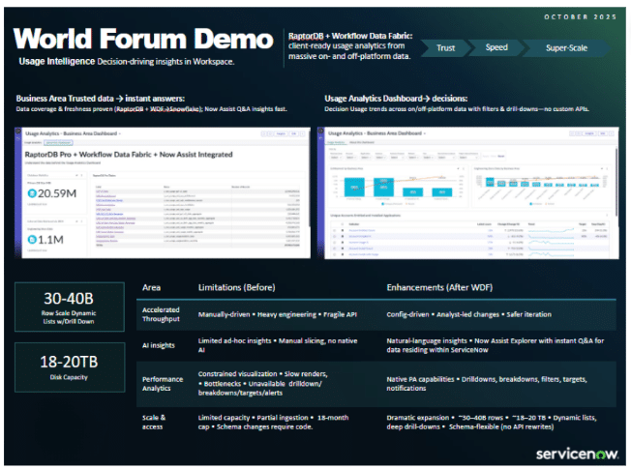631x469 pixels.
Task: Select the Trust chevron
Action: click(446, 47)
